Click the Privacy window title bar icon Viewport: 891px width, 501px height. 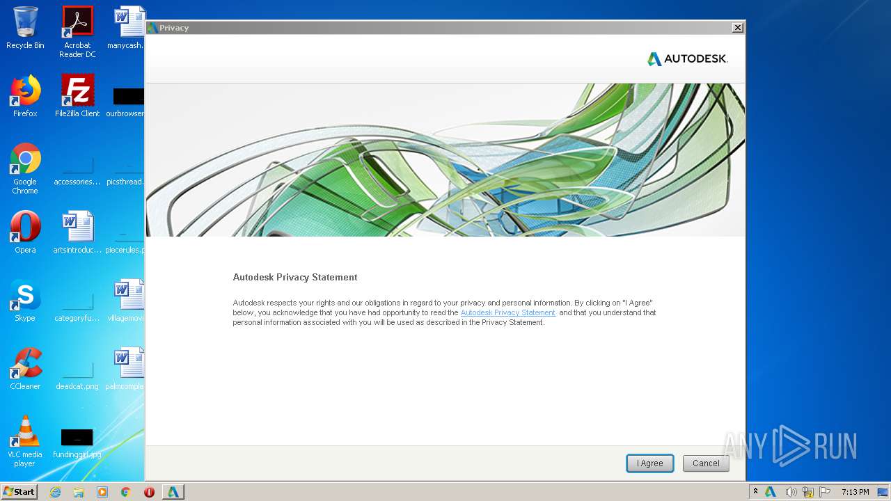click(152, 28)
